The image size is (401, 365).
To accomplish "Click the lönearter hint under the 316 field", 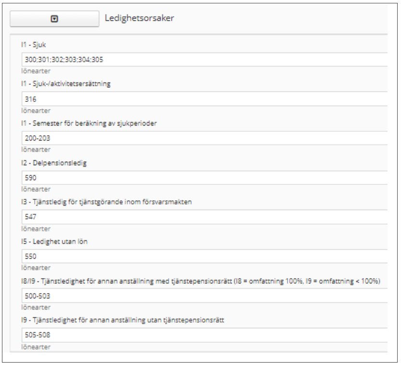I will [x=36, y=111].
